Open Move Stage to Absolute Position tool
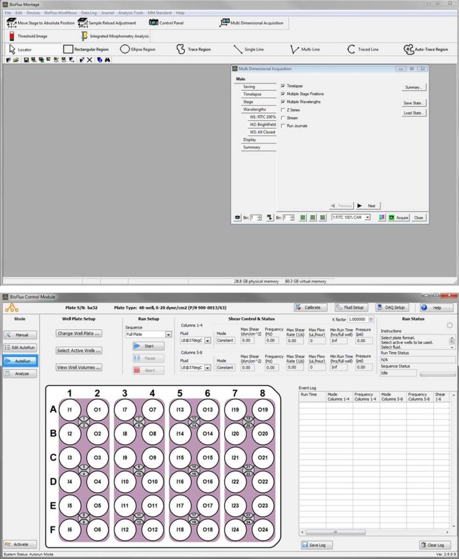Image resolution: width=459 pixels, height=559 pixels. click(41, 23)
